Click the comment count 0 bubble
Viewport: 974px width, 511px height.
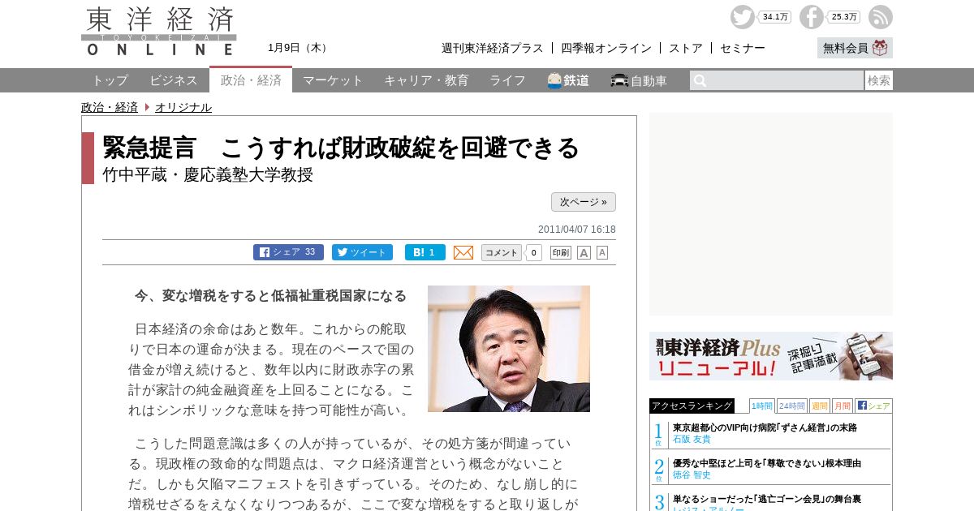533,252
